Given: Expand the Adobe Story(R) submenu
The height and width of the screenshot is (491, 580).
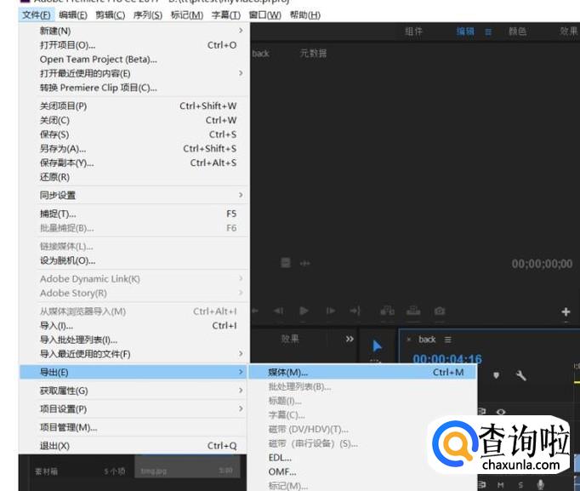Looking at the screenshot, I should pyautogui.click(x=241, y=293).
